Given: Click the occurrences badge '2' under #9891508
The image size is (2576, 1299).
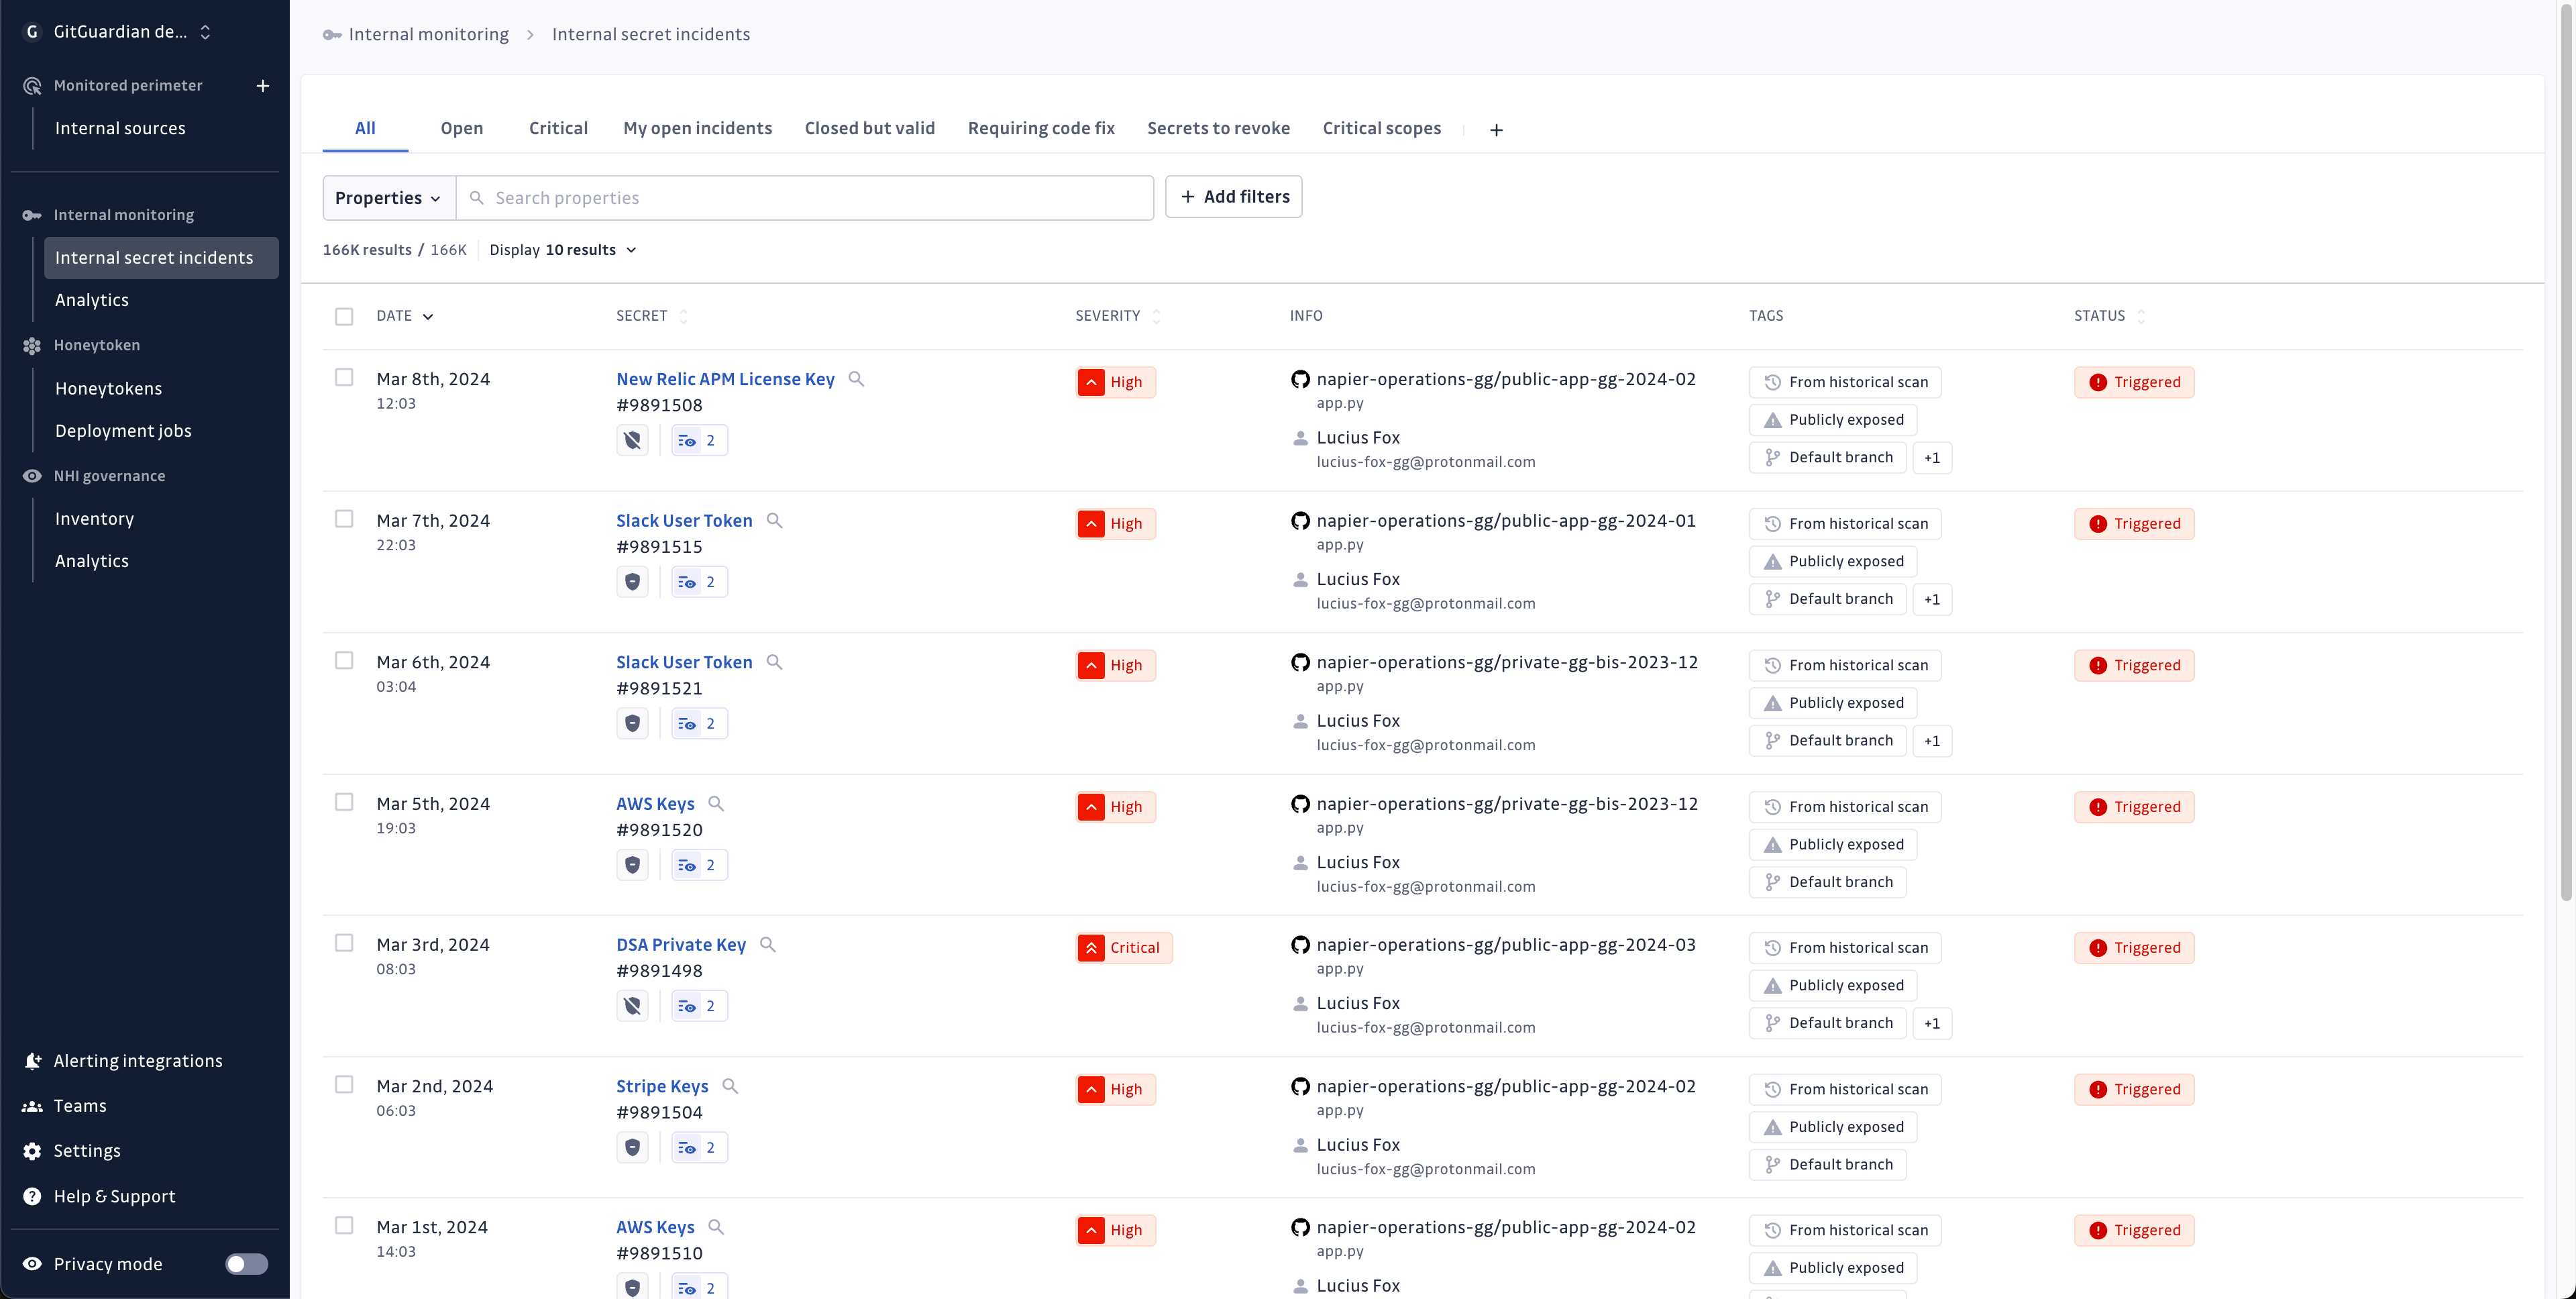Looking at the screenshot, I should coord(699,440).
